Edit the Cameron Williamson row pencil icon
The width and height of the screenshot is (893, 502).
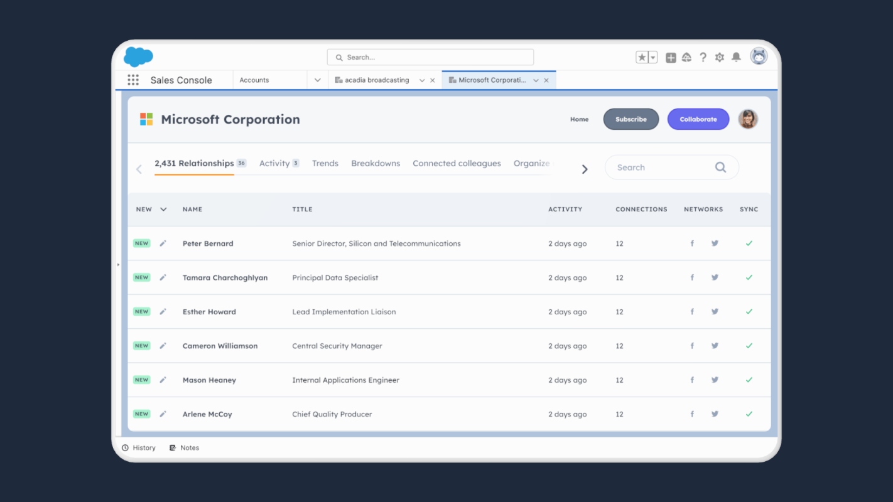[x=163, y=346]
